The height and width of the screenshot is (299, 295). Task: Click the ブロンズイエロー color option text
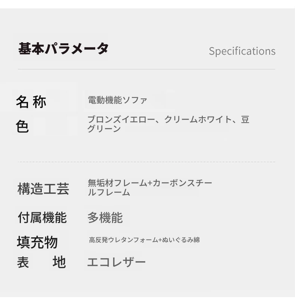coord(121,120)
